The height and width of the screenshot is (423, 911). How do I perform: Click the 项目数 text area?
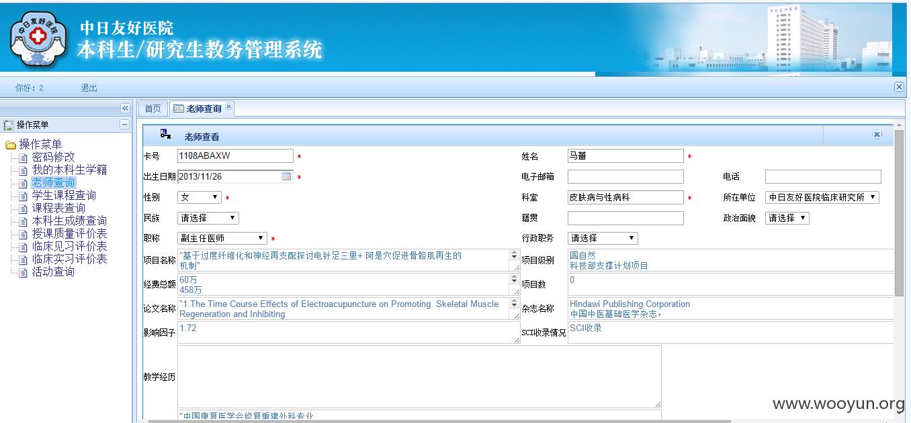[x=730, y=284]
